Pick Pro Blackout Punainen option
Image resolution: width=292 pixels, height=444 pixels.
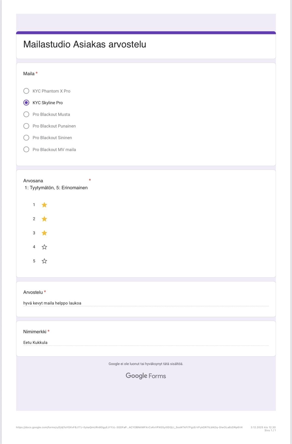click(26, 126)
